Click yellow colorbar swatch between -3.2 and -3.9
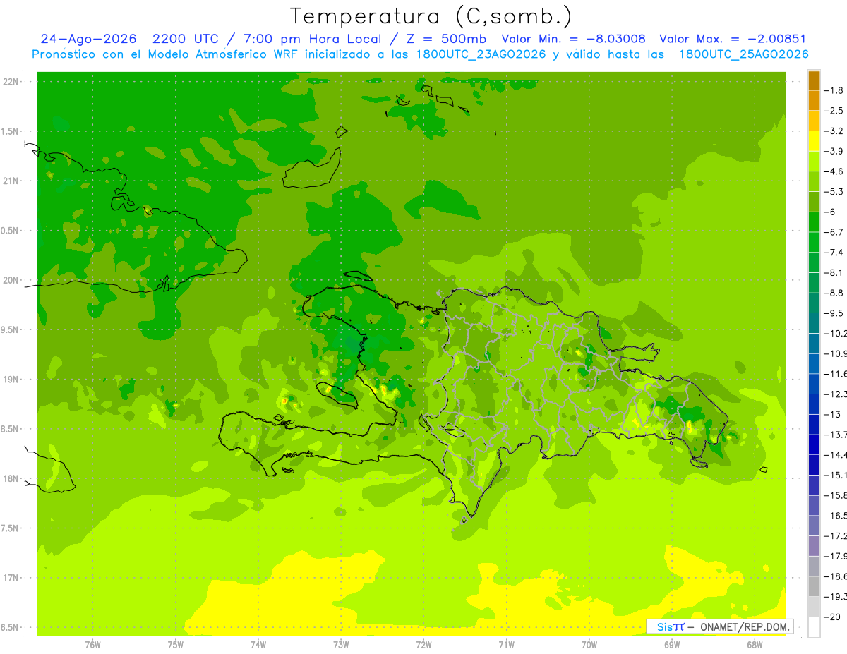 tap(814, 141)
